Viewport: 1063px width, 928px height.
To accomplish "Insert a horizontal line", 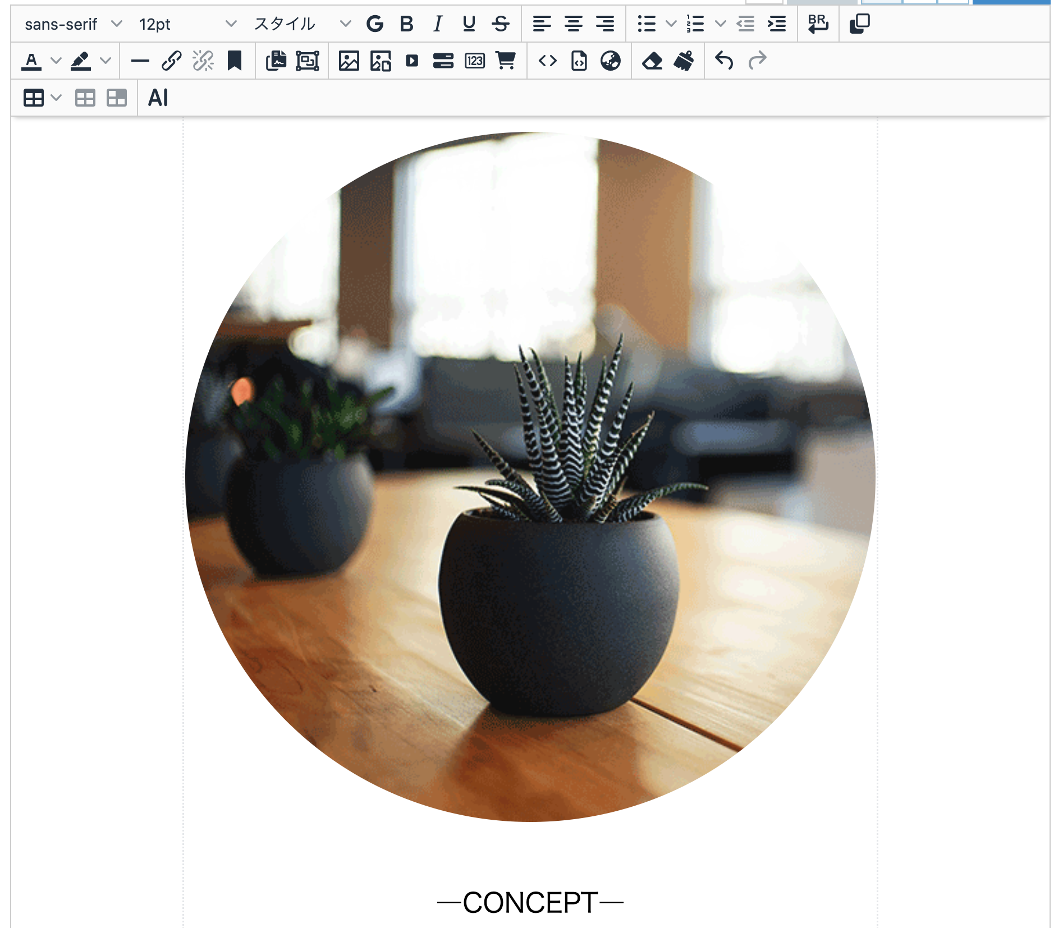I will point(140,61).
